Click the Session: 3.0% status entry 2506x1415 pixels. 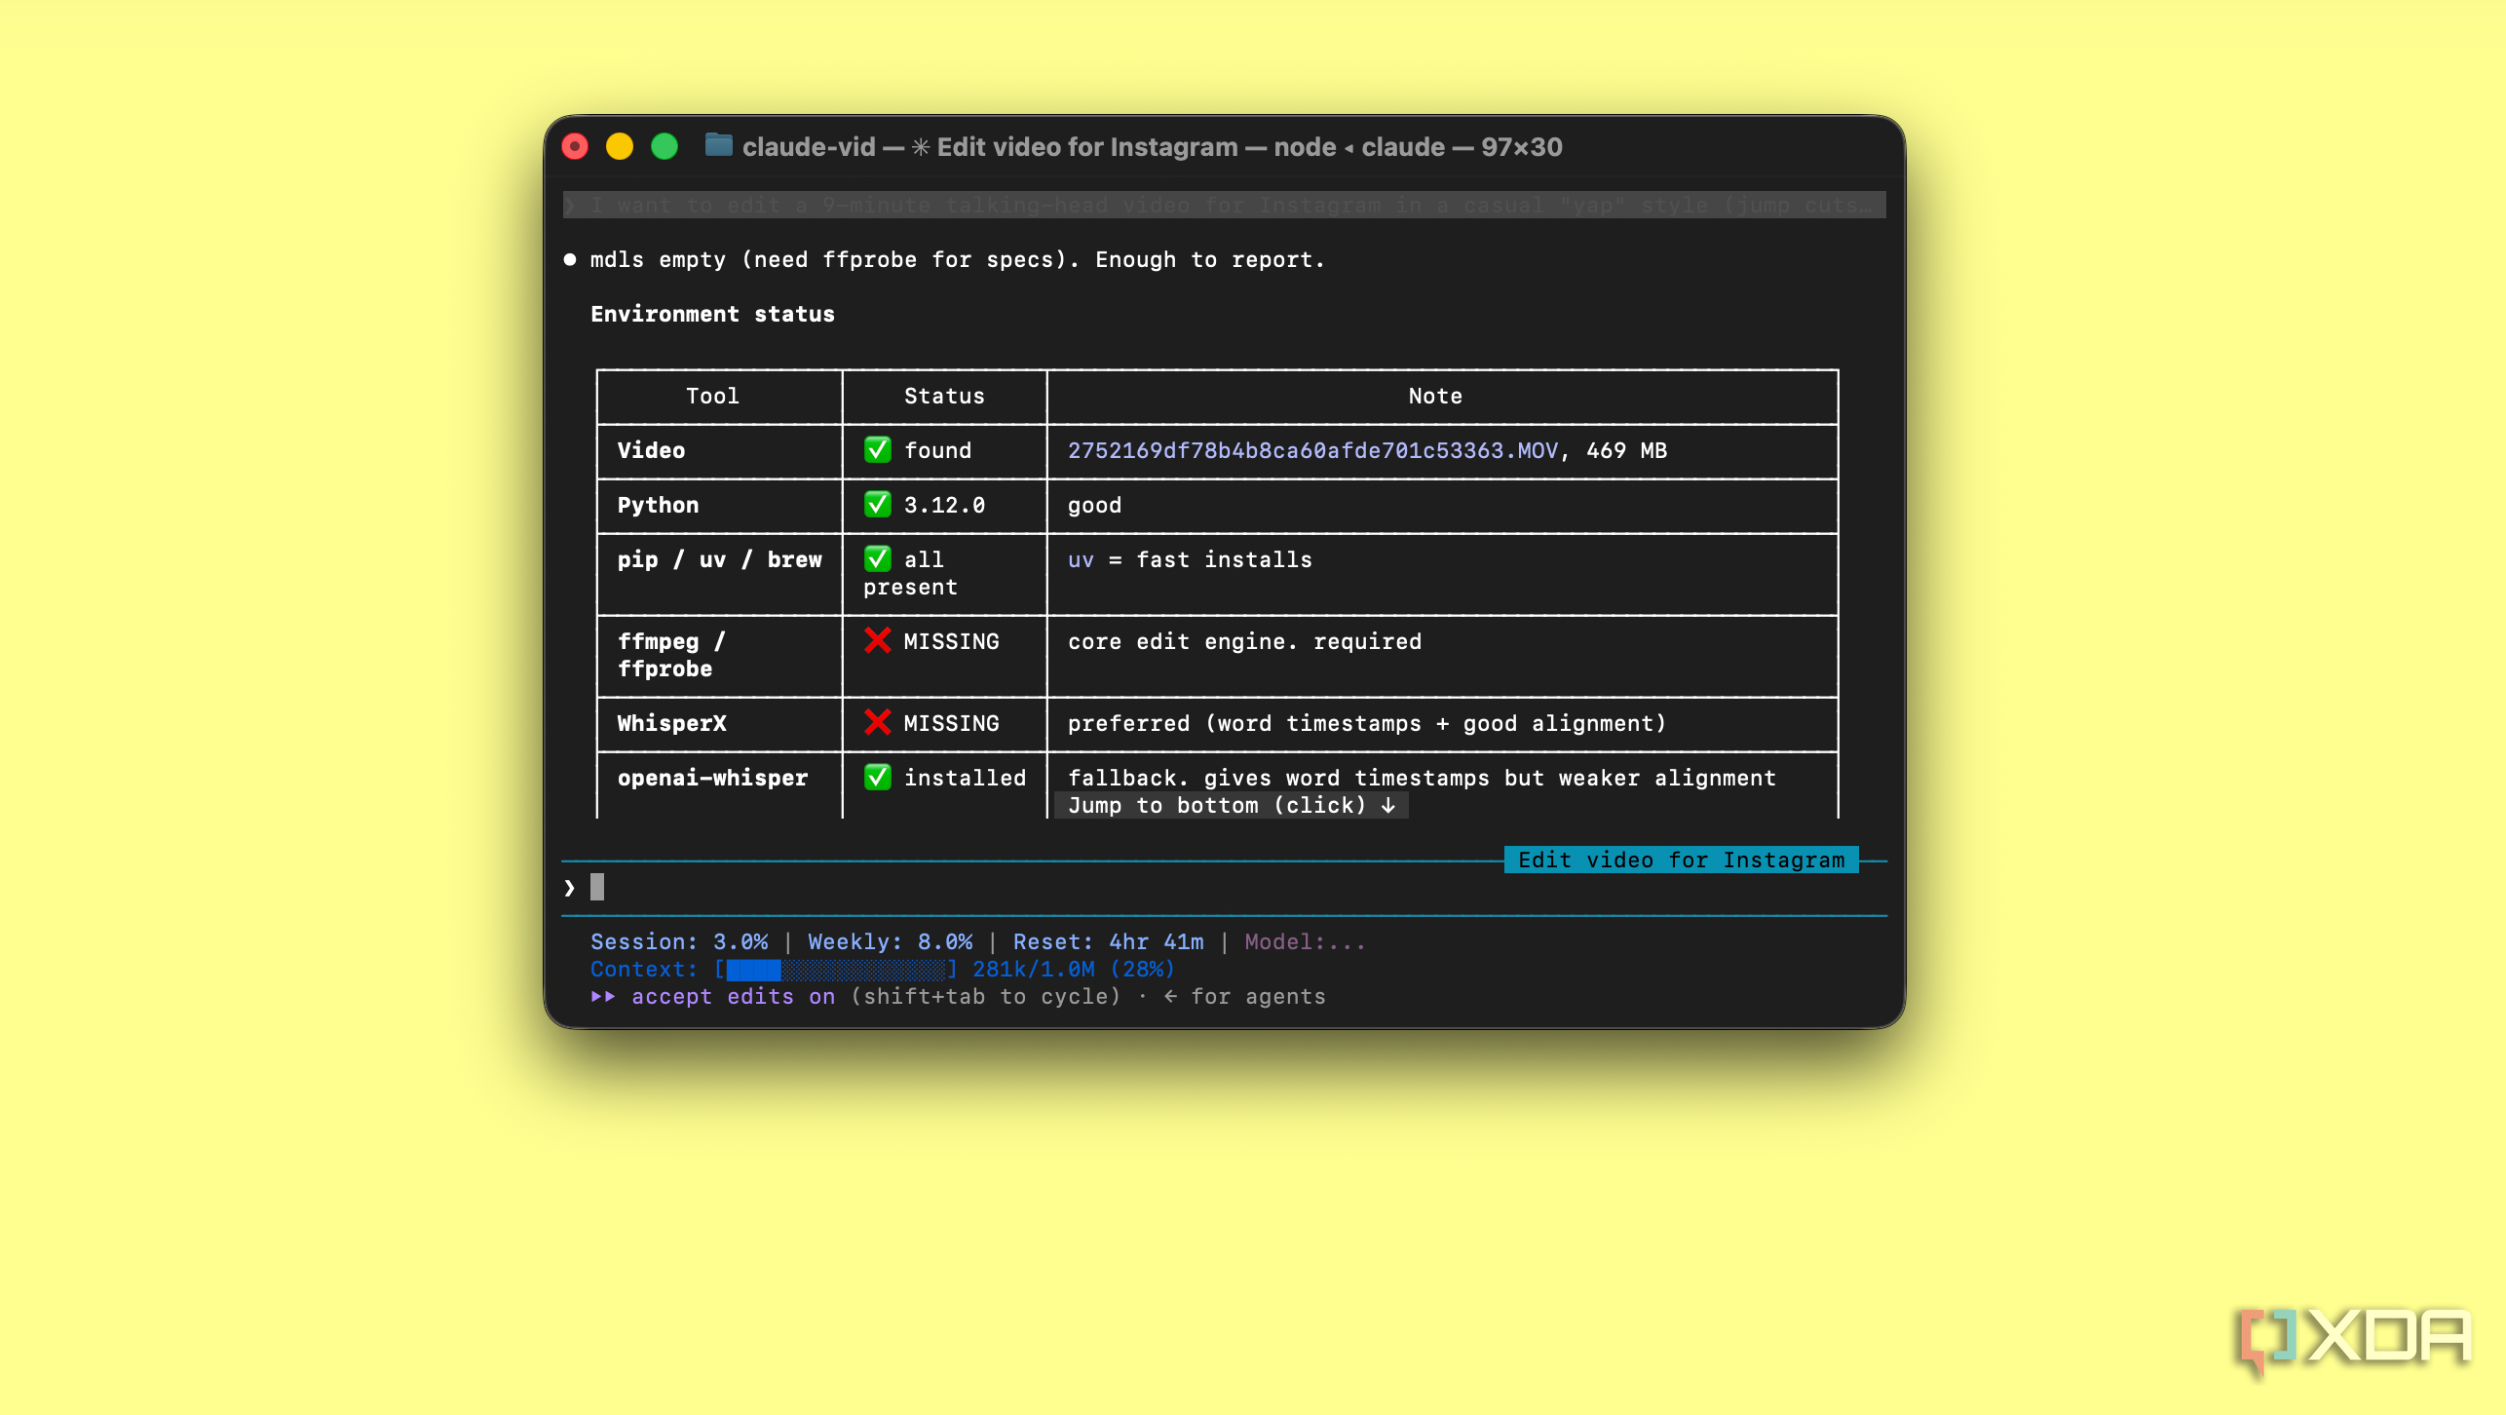pyautogui.click(x=678, y=941)
